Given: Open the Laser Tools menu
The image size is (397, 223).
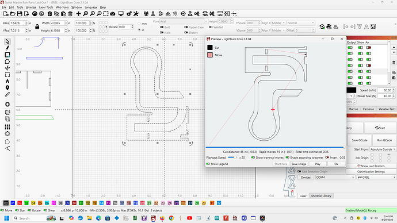Looking at the screenshot, I should 46,7.
